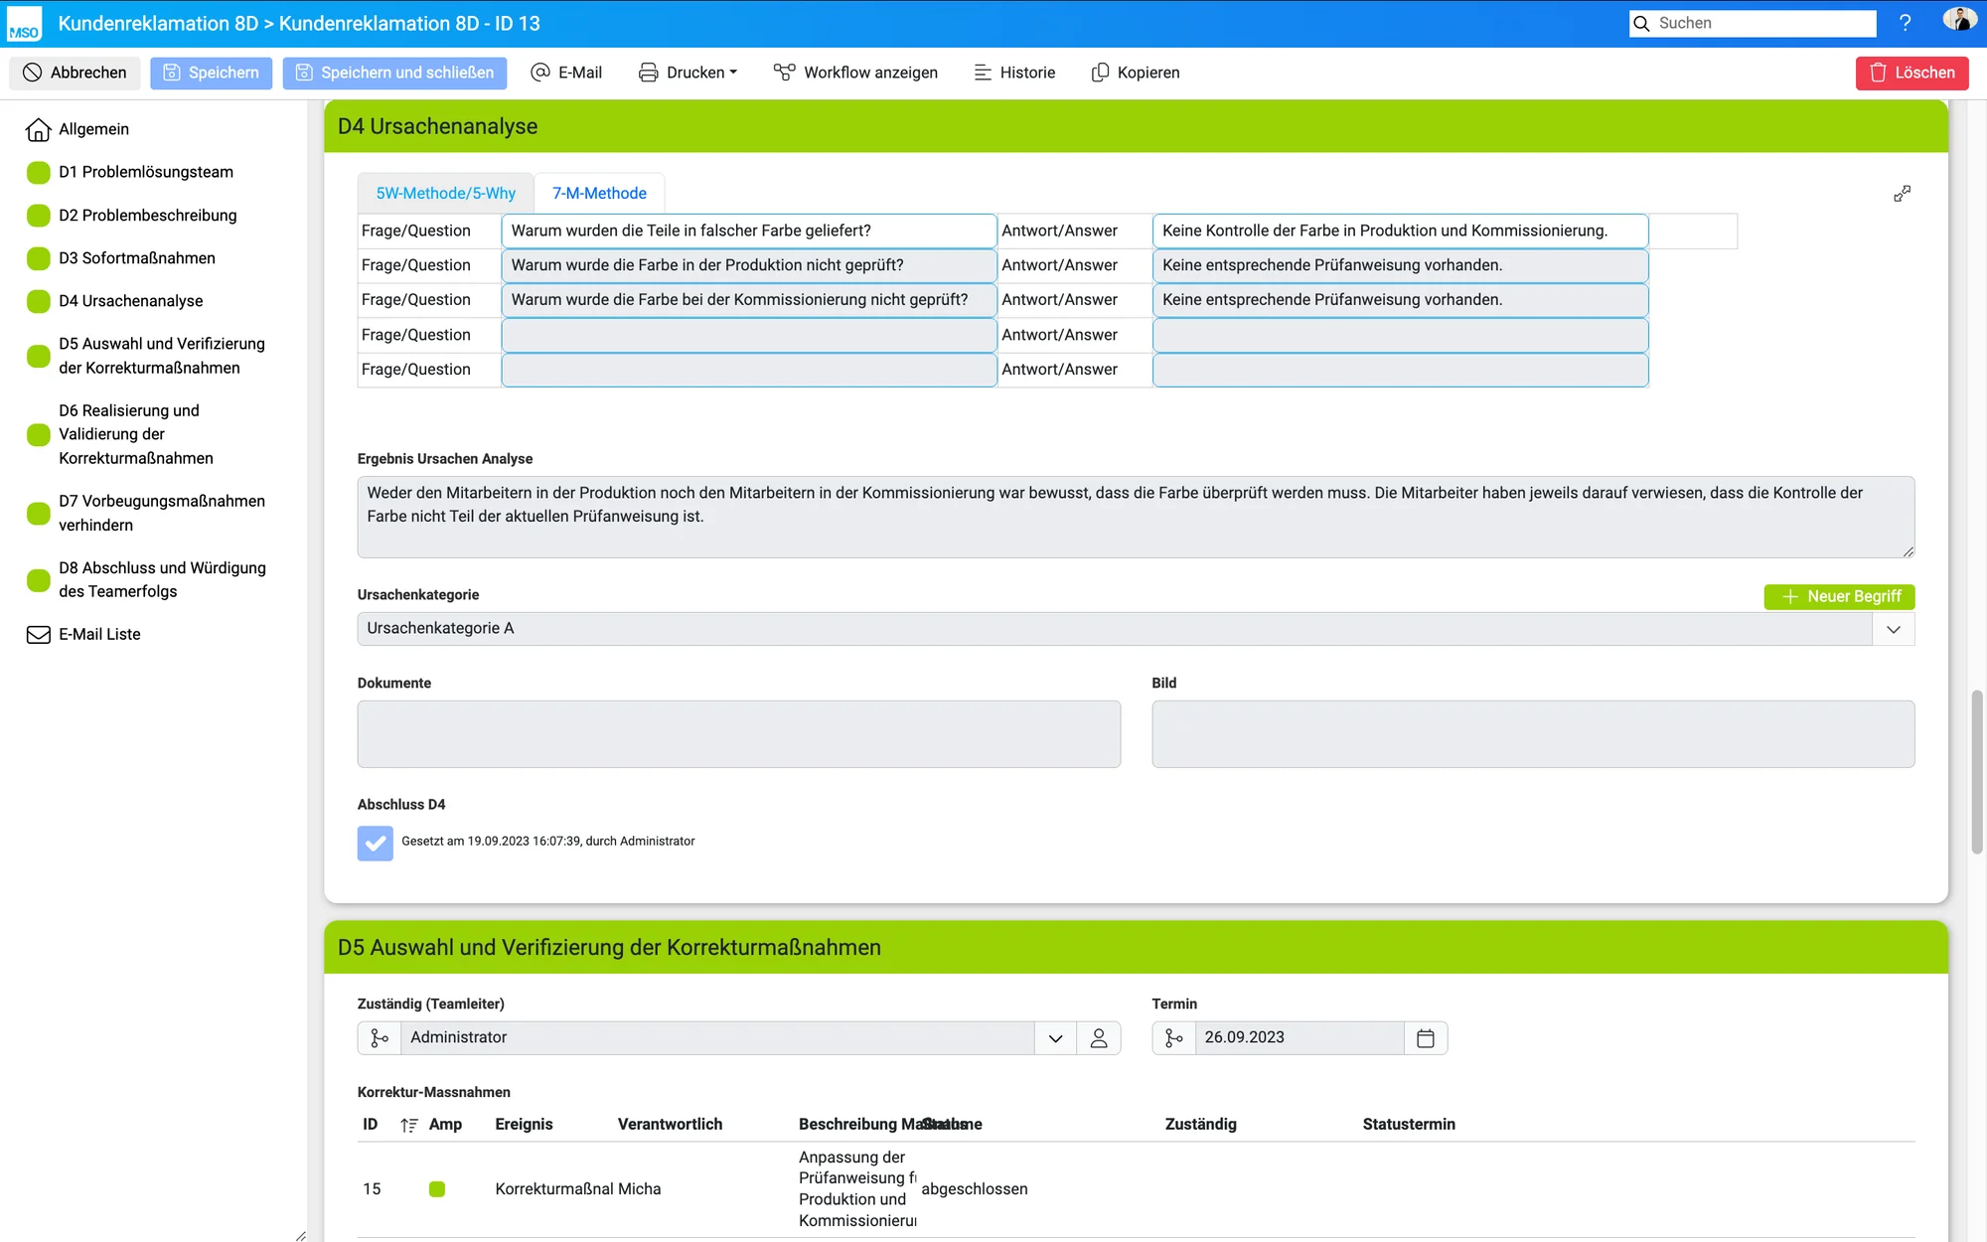Click the empty fourth Frage/Question field

coord(749,336)
